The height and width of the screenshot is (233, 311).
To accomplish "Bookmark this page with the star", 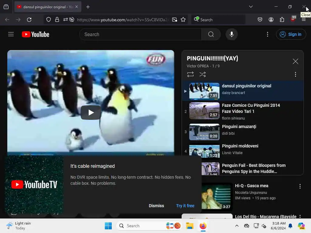I will 183,20.
